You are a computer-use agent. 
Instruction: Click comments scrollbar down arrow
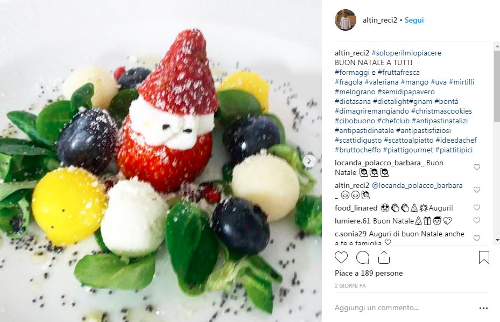[497, 240]
